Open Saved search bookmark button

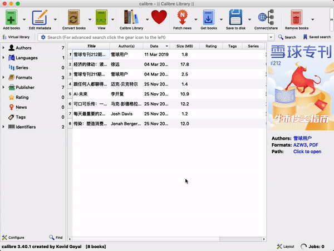pos(317,37)
